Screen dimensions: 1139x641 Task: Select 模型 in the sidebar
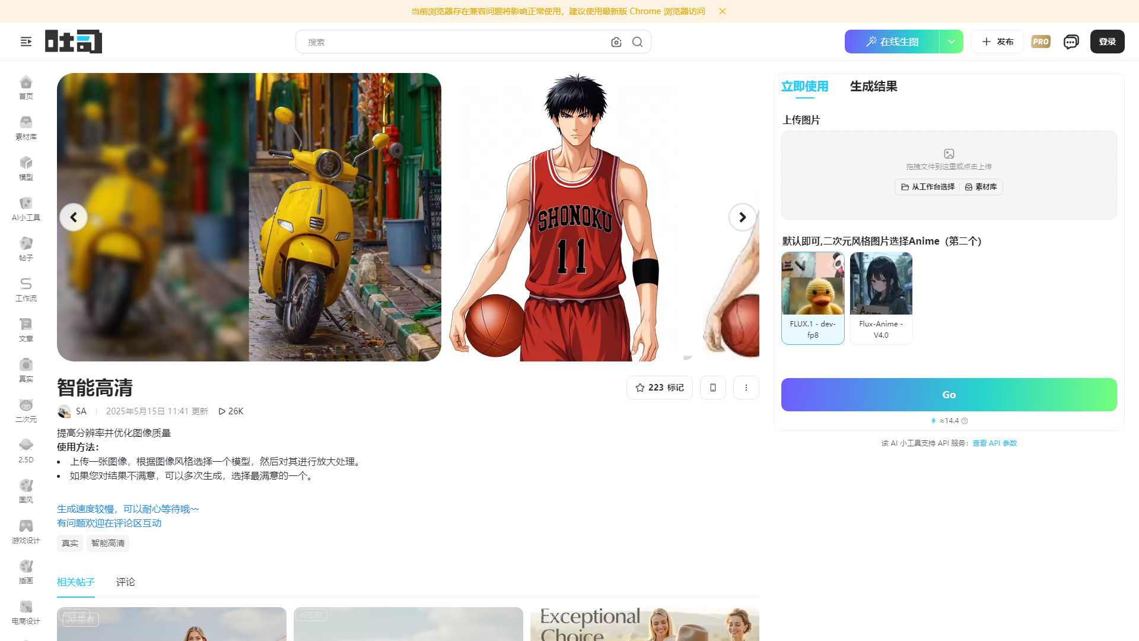pos(26,168)
